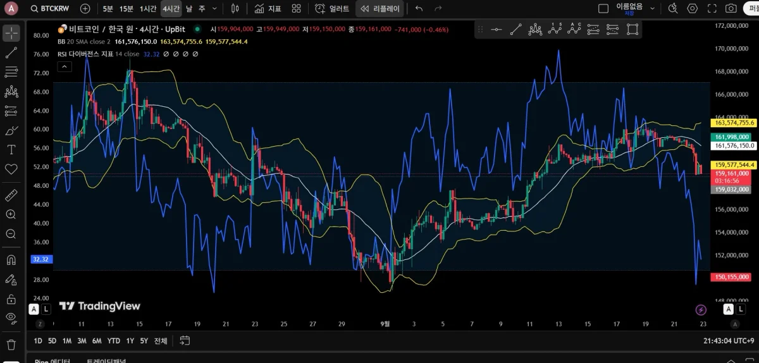Switch to the 1시간 timeframe
Viewport: 759px width, 363px height.
click(149, 9)
